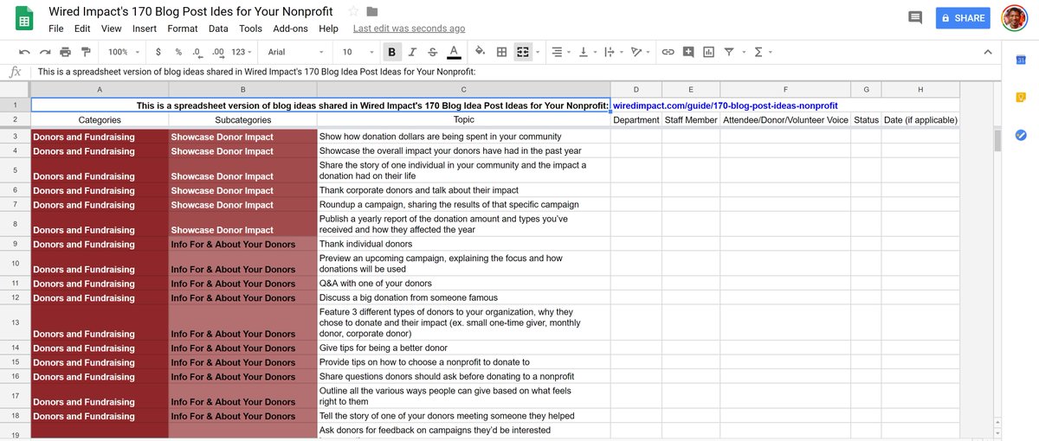Format as currency with dollar sign
This screenshot has height=441, width=1039.
[158, 52]
